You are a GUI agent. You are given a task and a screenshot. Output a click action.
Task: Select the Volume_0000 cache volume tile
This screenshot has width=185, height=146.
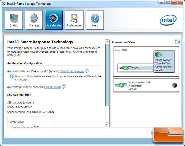(164, 62)
